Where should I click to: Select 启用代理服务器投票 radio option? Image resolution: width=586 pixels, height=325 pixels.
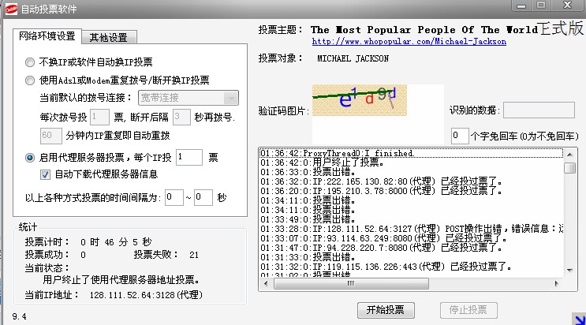[30, 158]
